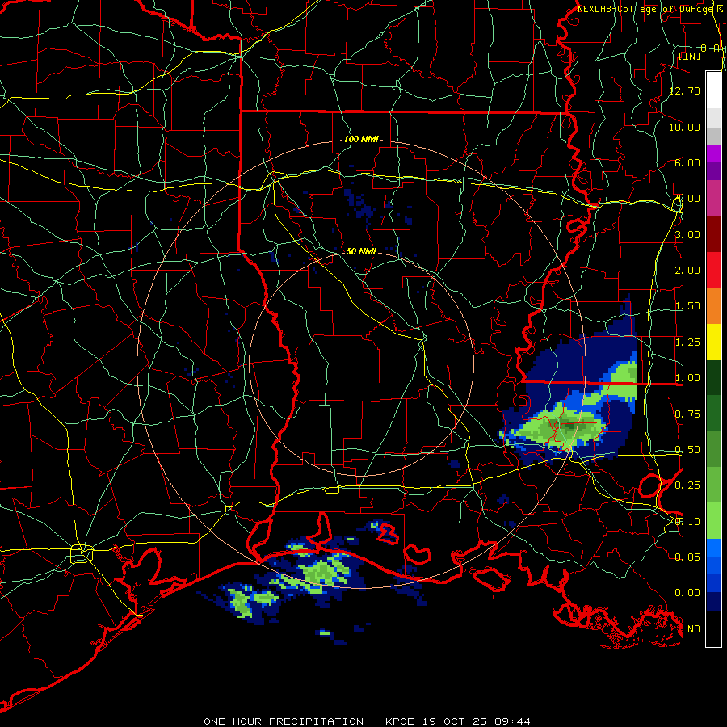The image size is (727, 727).
Task: Click the 0.25 legend value
Action: pyautogui.click(x=687, y=485)
